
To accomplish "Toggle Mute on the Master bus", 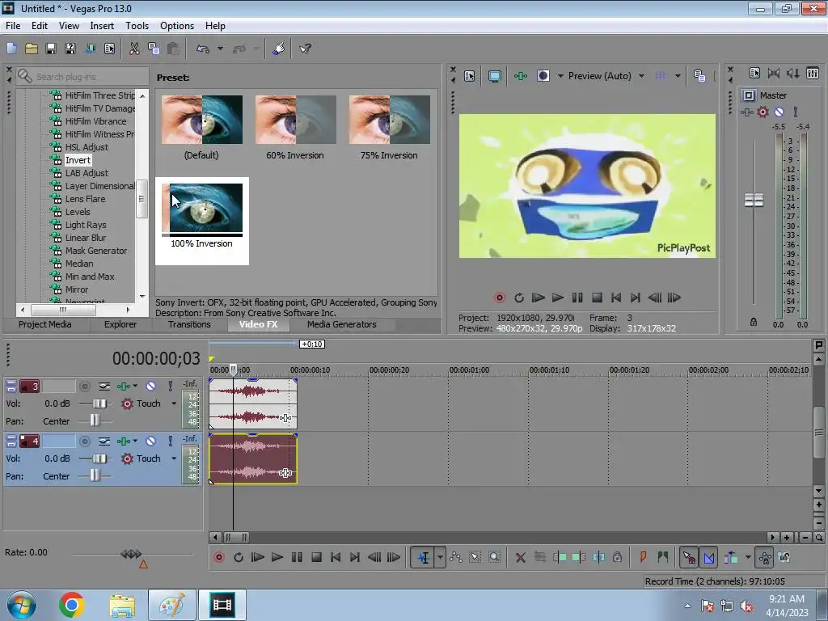I will coord(779,112).
